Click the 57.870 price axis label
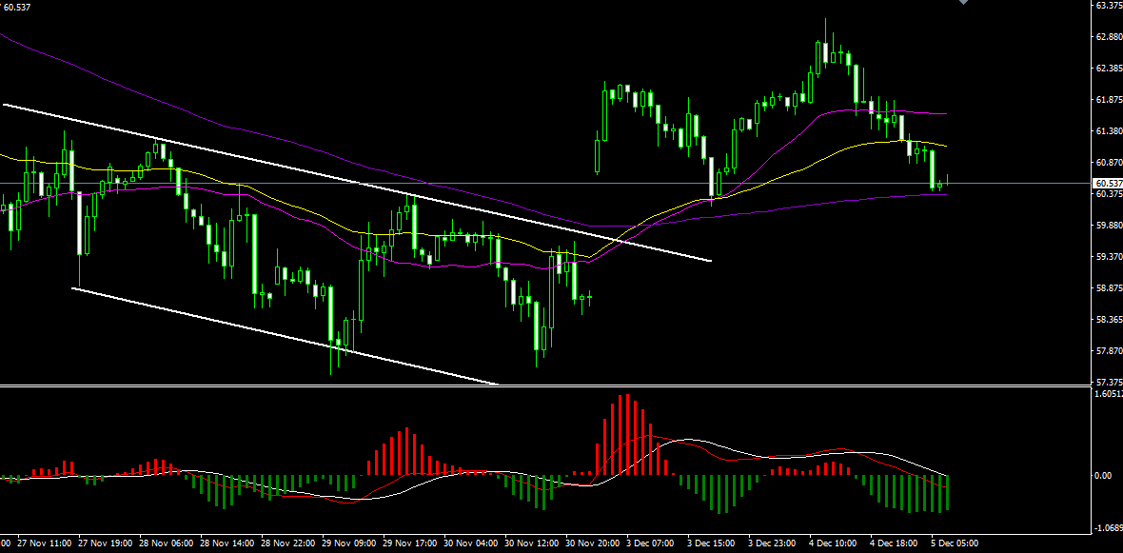This screenshot has width=1123, height=553. coord(1109,351)
